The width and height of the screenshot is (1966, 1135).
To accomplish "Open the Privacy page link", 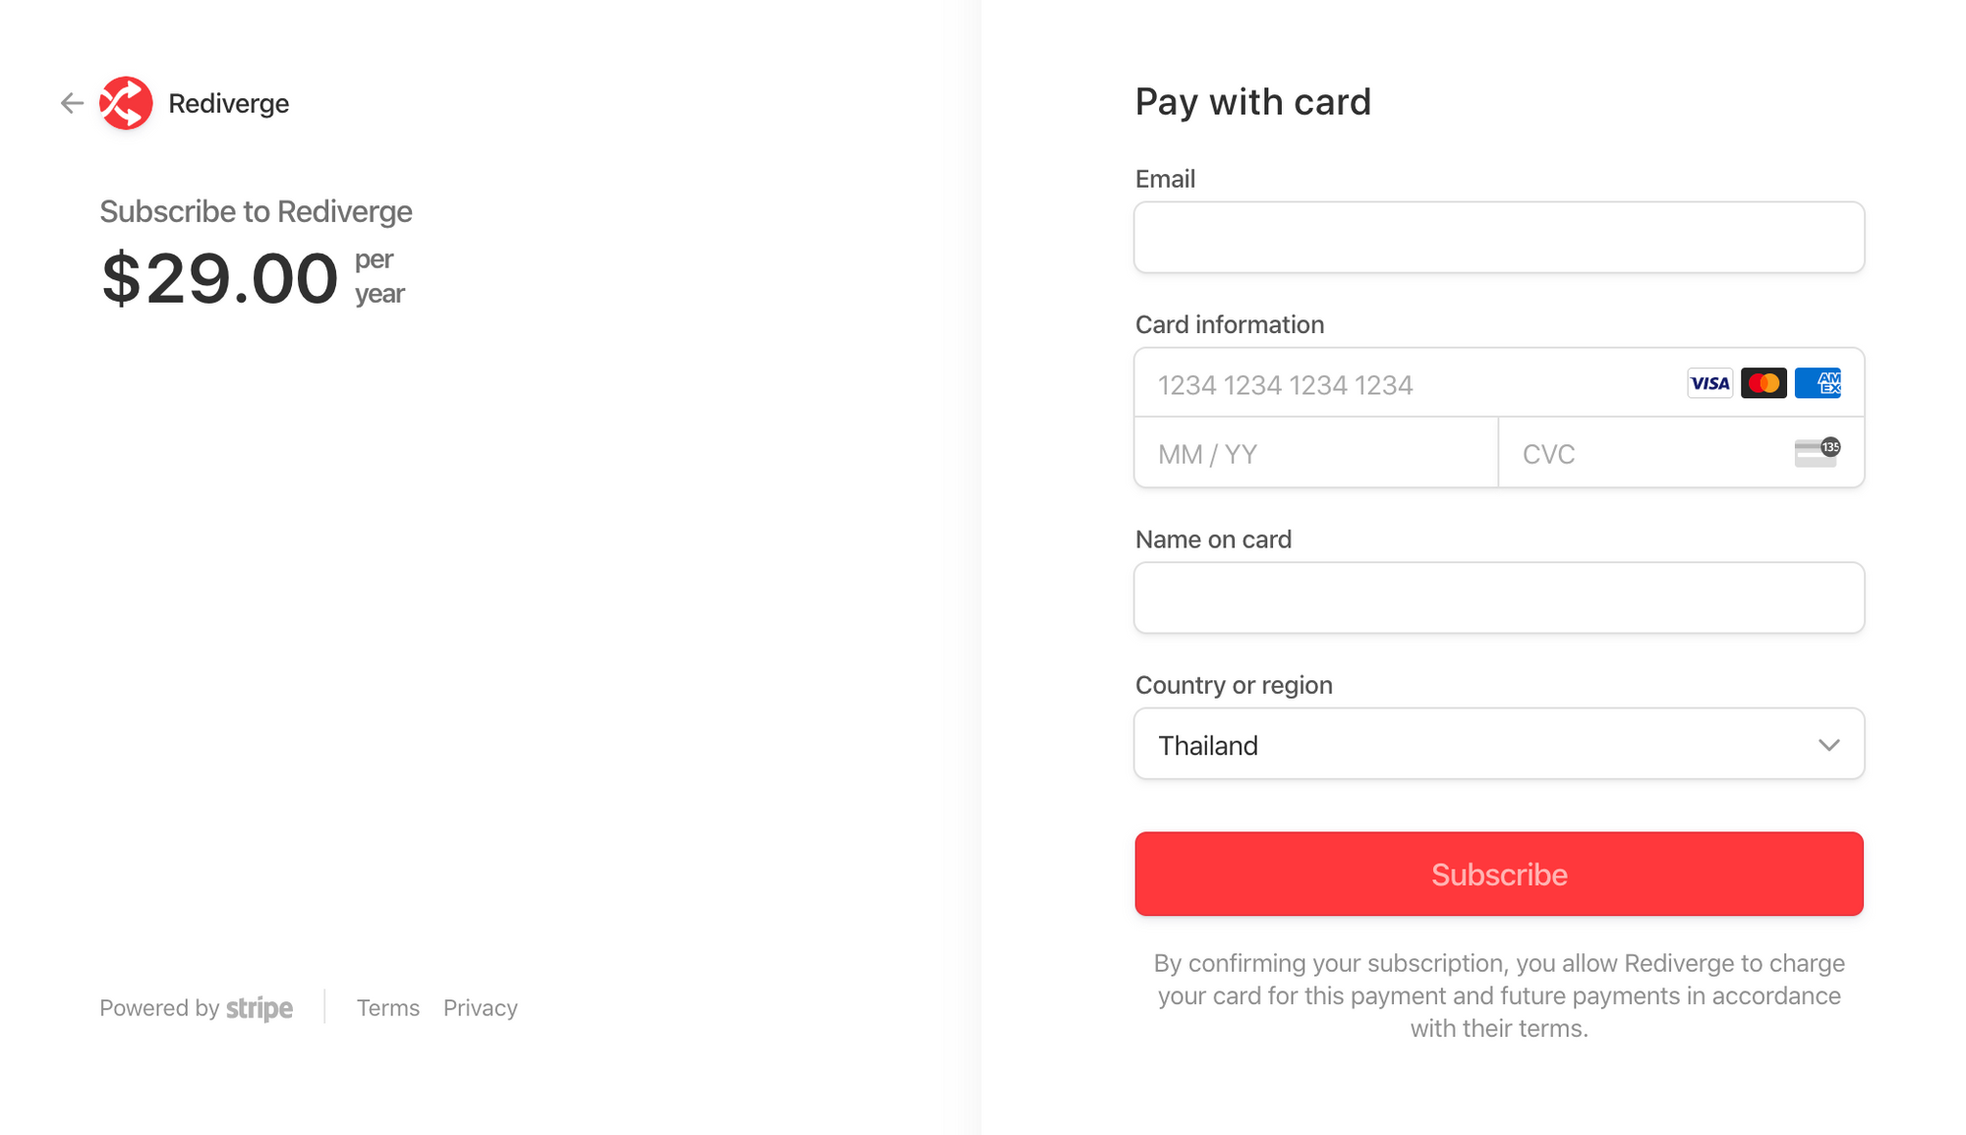I will [x=480, y=1007].
